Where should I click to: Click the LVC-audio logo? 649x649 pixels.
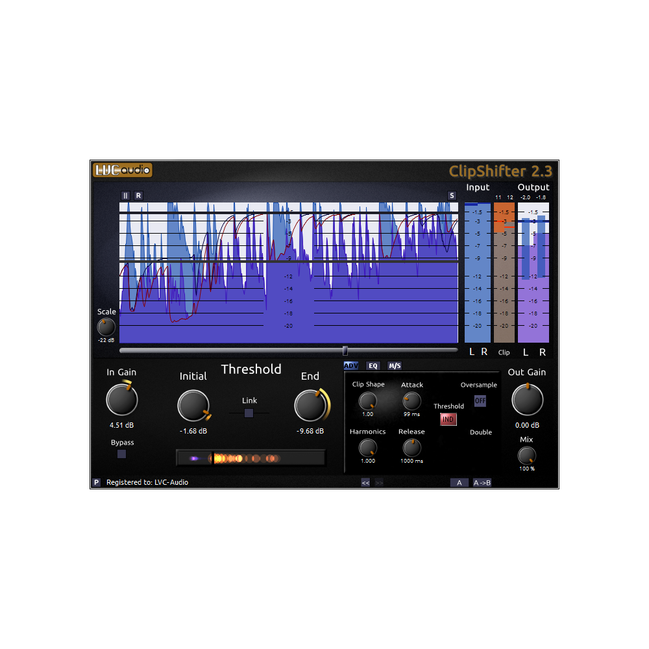[123, 170]
